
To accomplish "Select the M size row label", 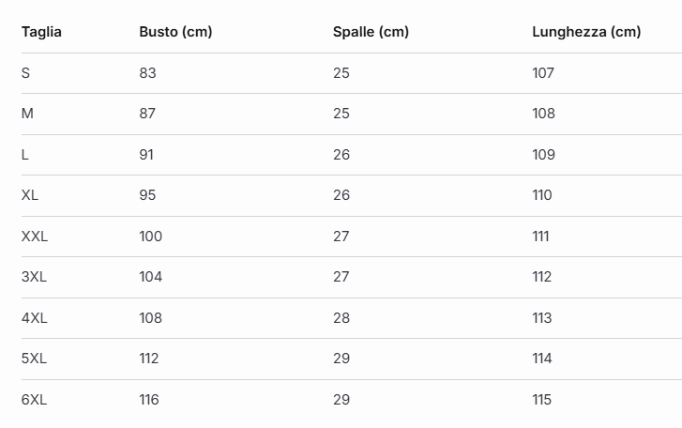I will tap(27, 114).
